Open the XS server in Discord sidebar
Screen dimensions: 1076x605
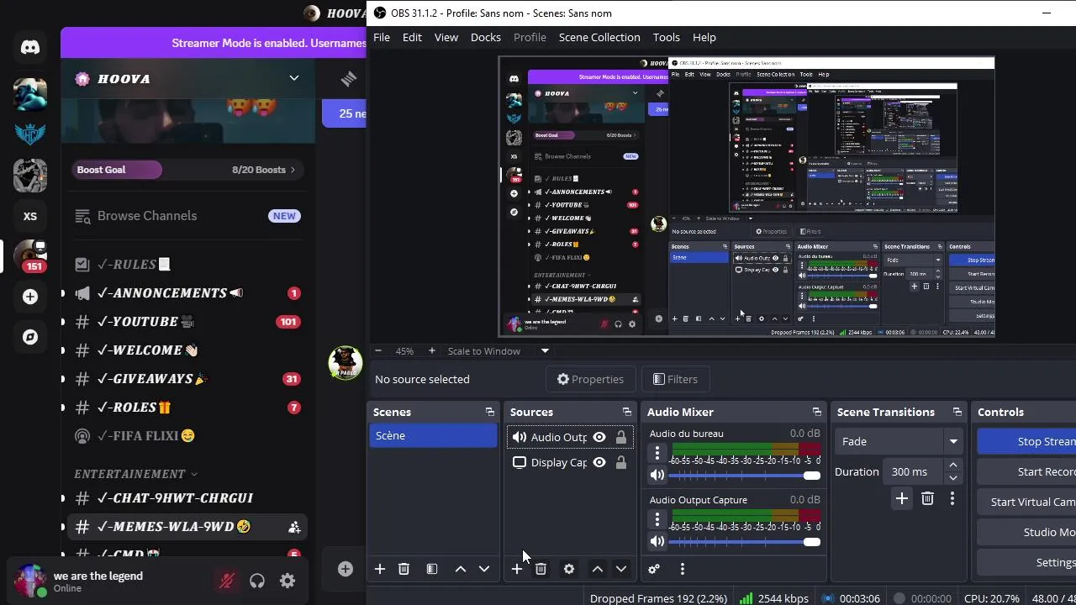pos(30,216)
